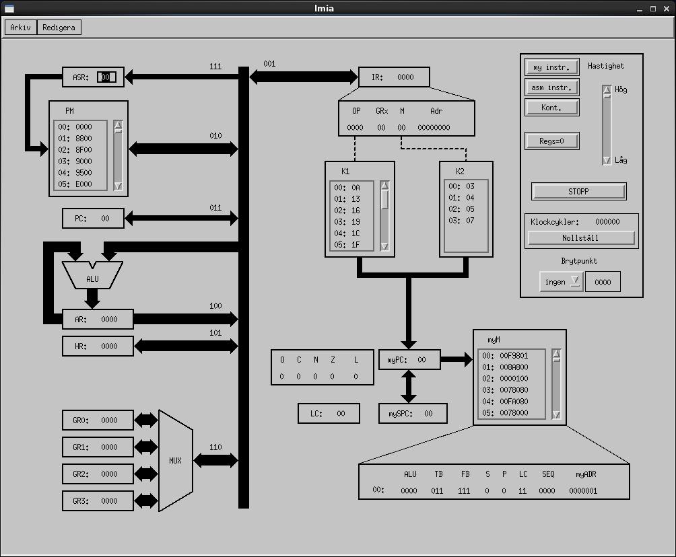The width and height of the screenshot is (676, 557).
Task: Select K2 row '00: 03'
Action: pos(466,186)
